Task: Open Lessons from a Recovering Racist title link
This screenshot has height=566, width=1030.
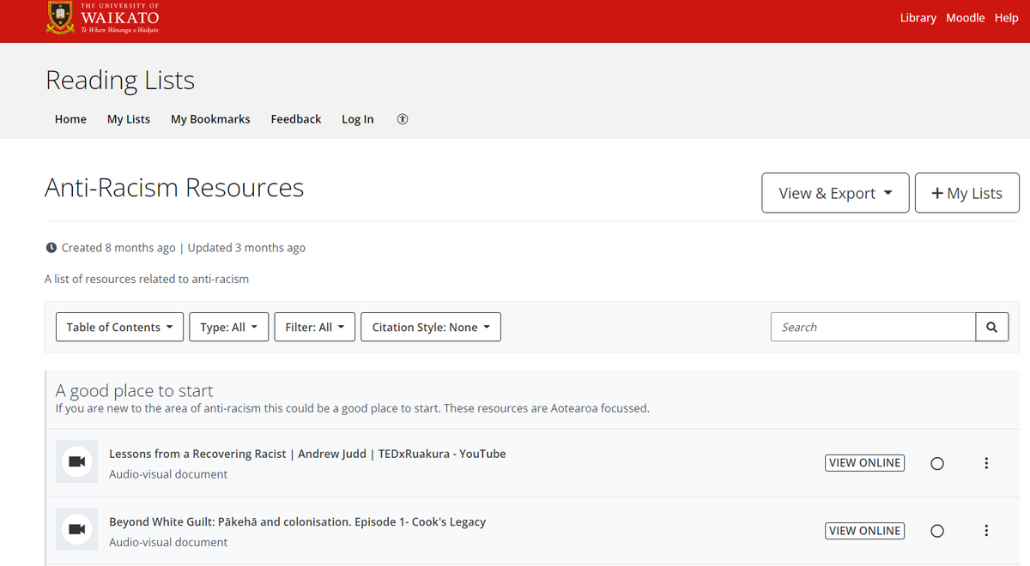Action: click(x=307, y=454)
